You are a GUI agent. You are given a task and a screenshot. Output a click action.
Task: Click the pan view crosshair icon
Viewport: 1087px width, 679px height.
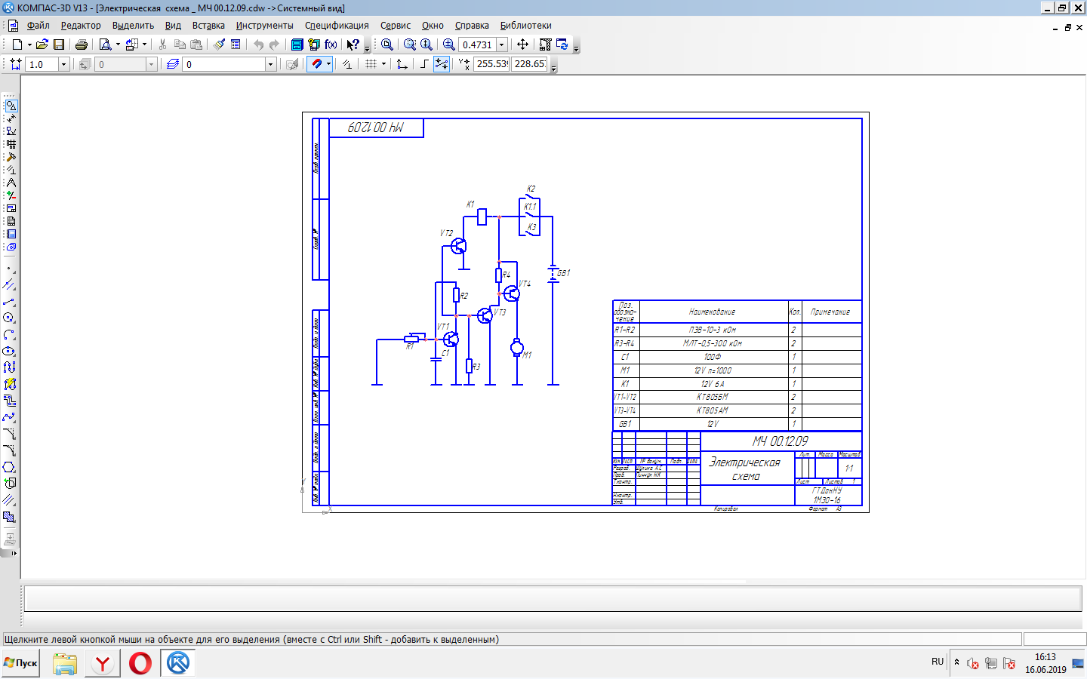tap(522, 45)
